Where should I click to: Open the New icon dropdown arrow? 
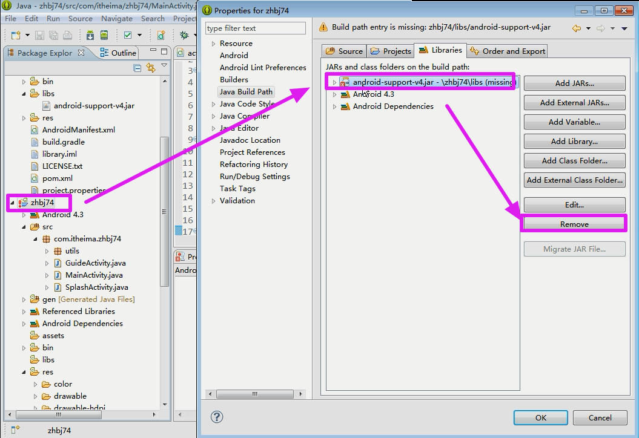click(x=27, y=36)
